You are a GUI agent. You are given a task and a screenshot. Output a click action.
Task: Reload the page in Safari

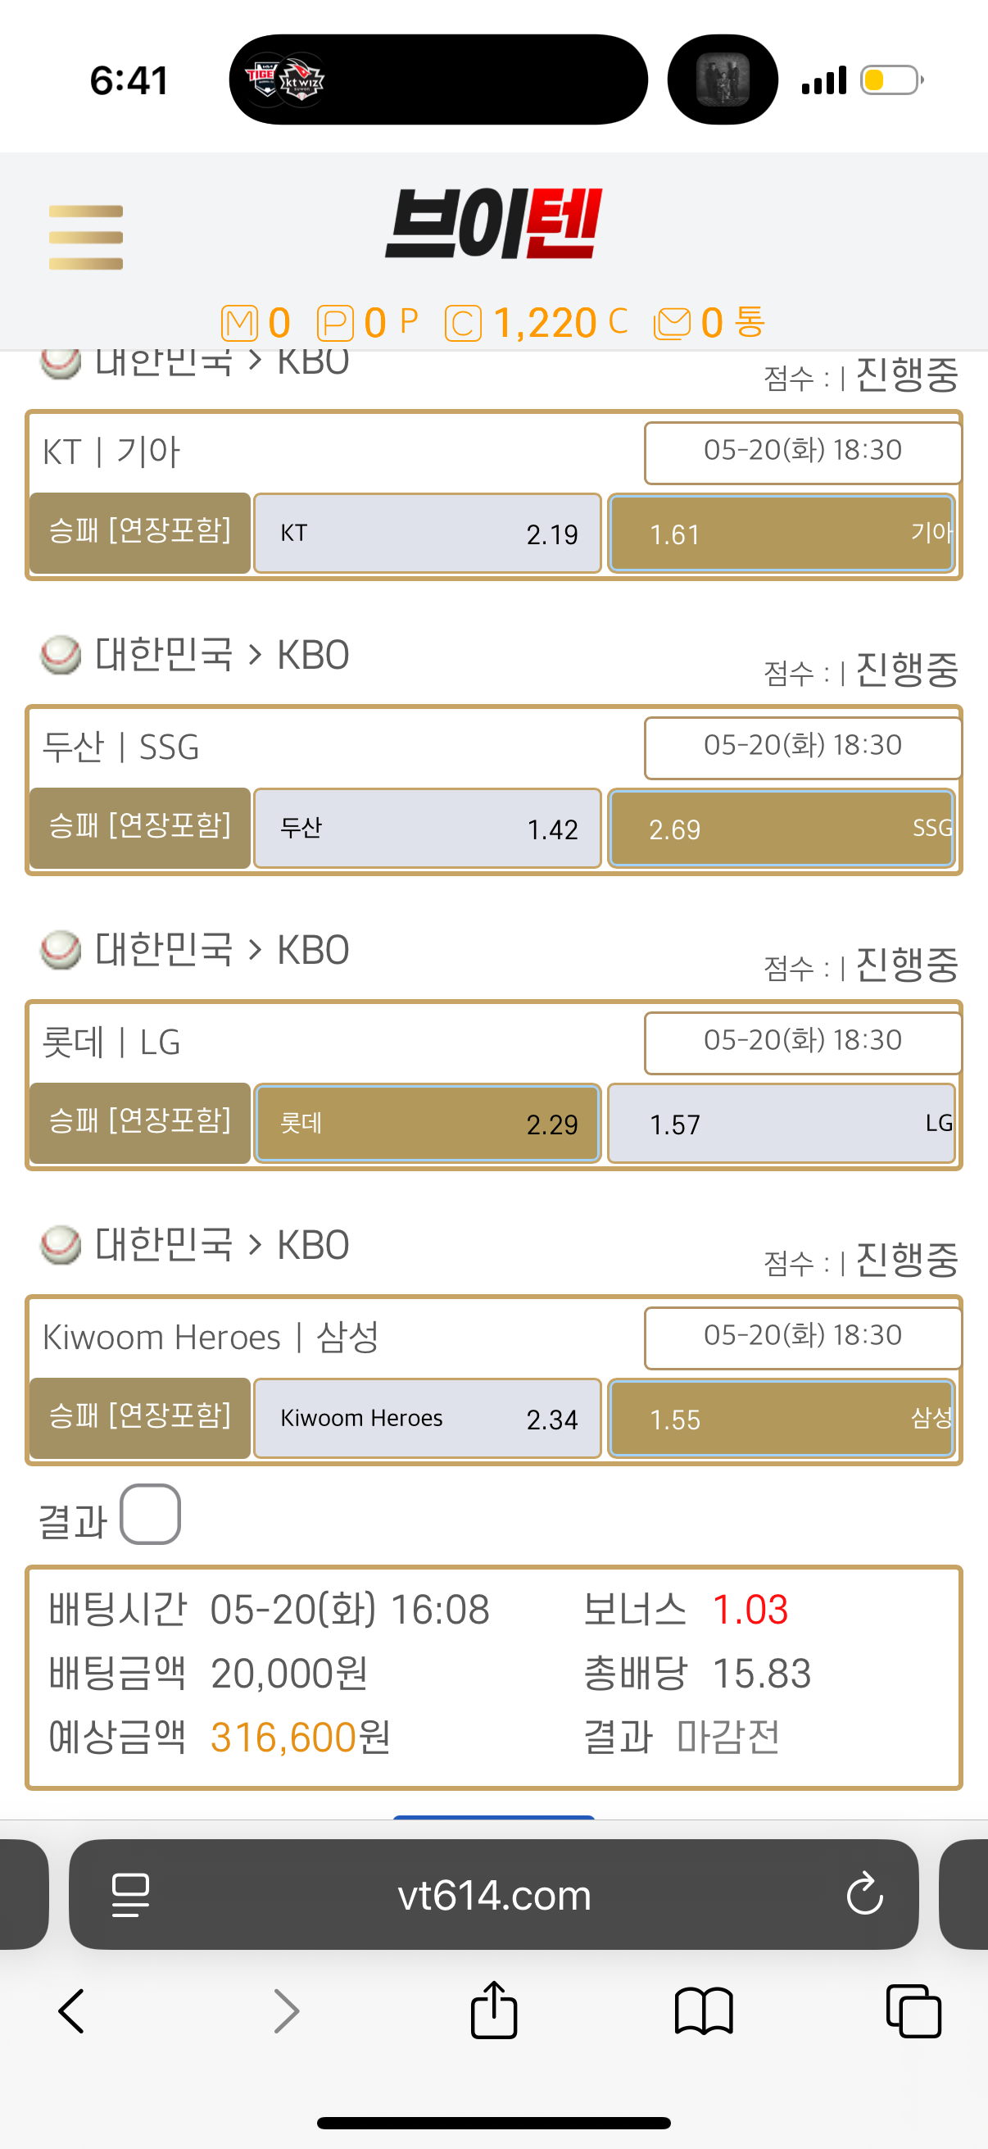pyautogui.click(x=863, y=1894)
